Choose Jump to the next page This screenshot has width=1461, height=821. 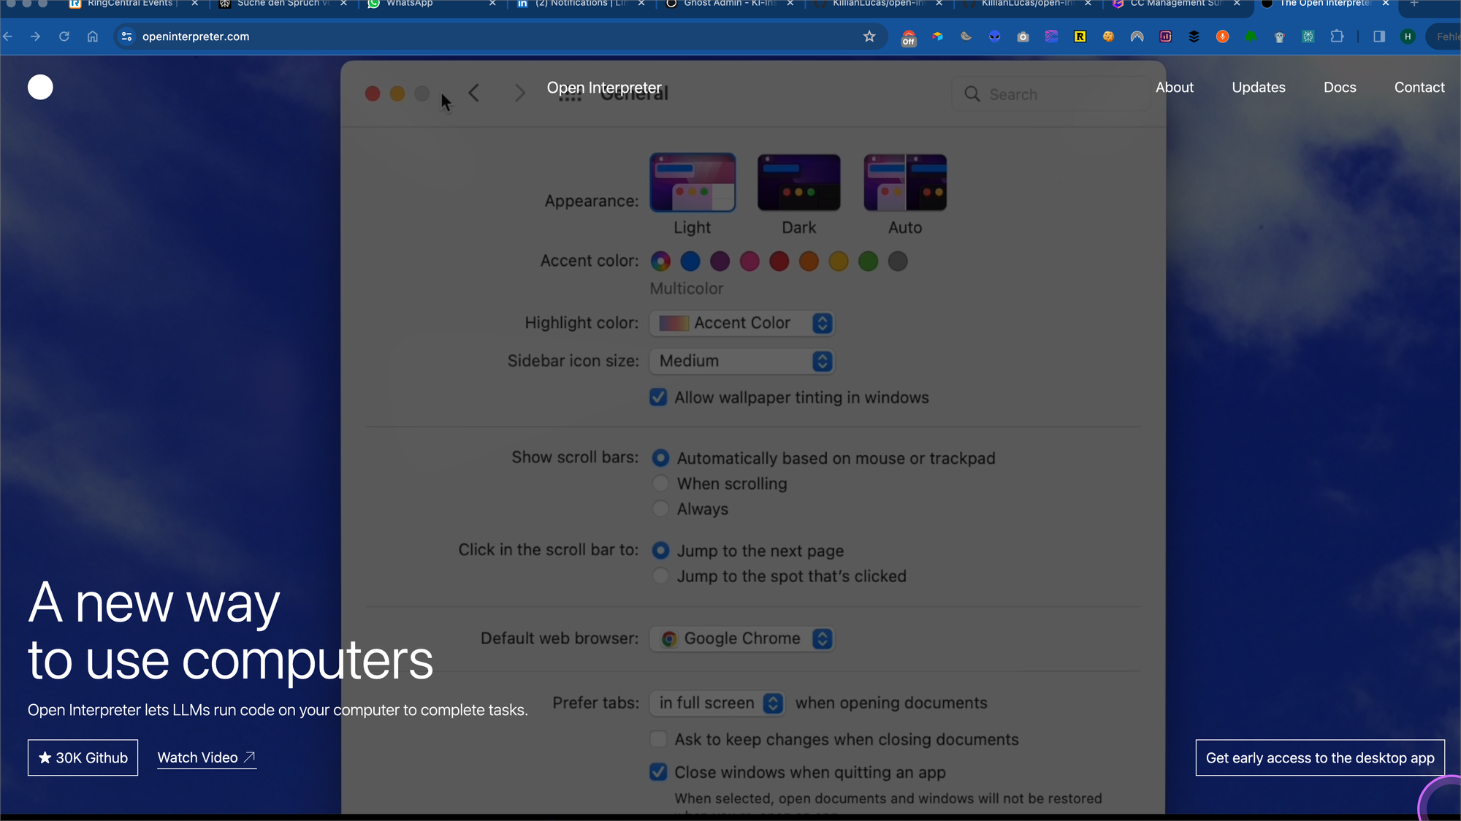[660, 550]
